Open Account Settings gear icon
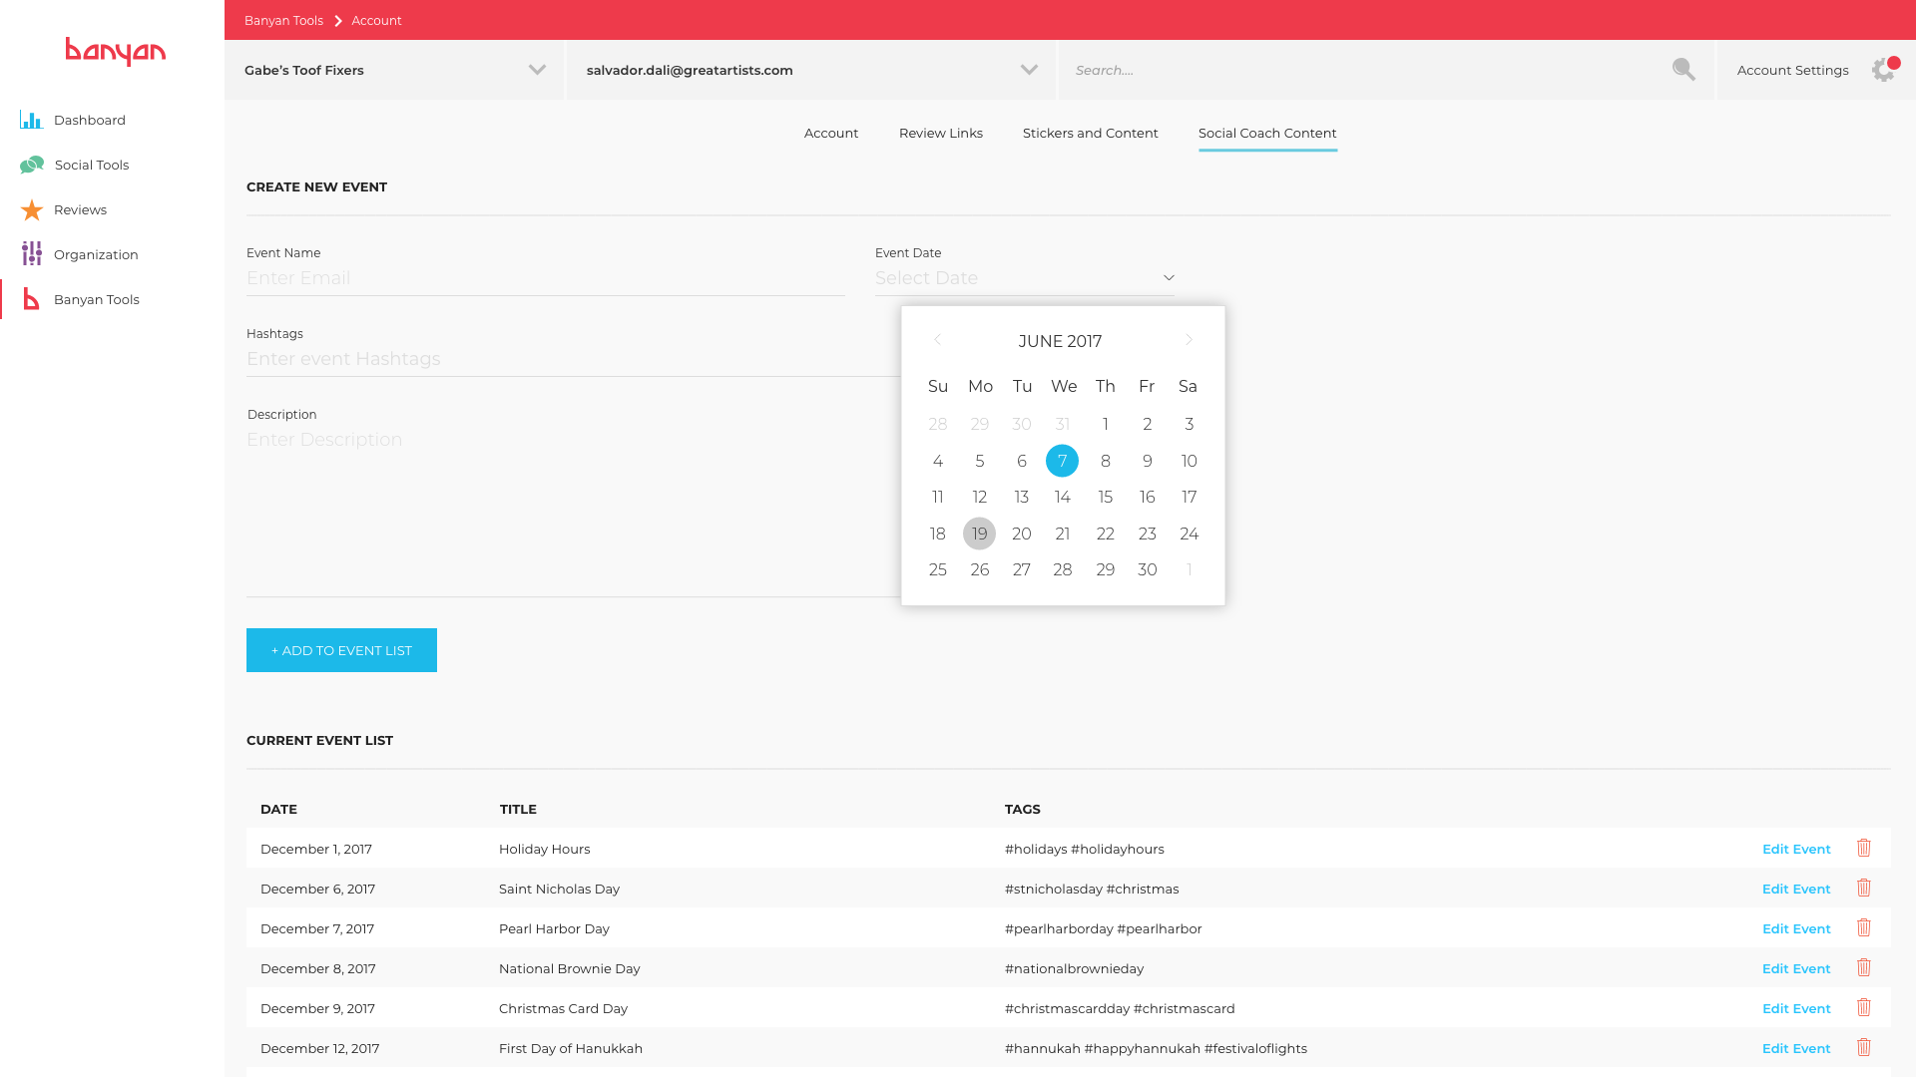 1883,70
